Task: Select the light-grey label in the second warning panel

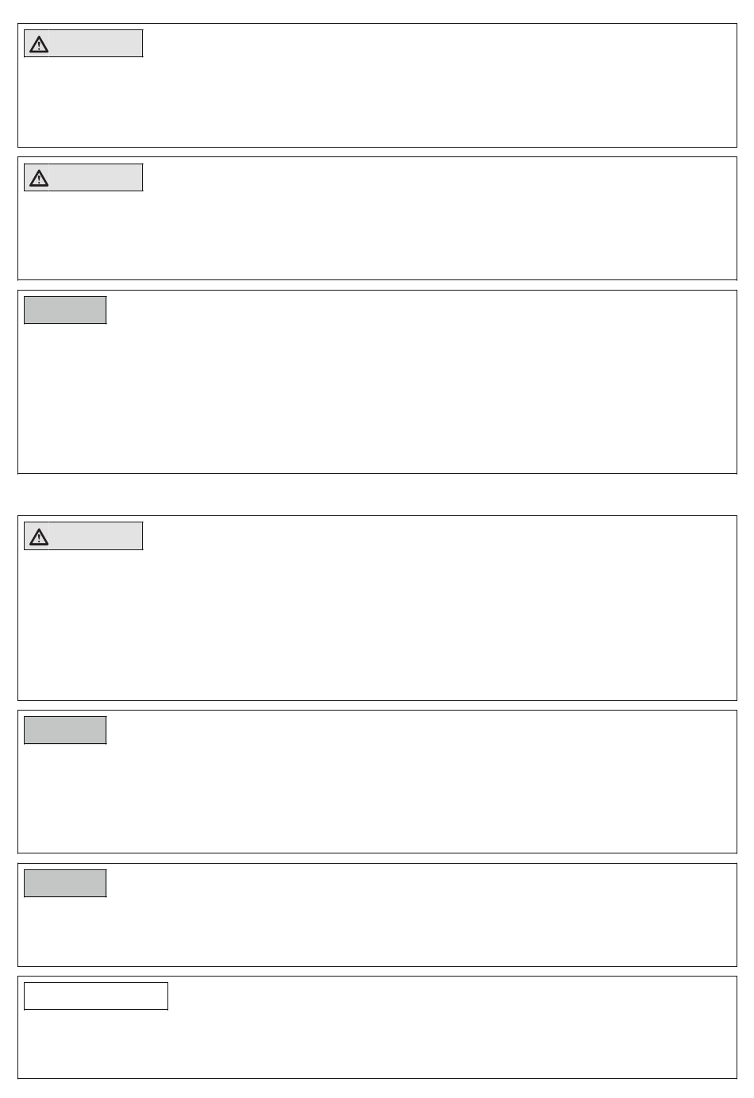Action: (x=96, y=178)
